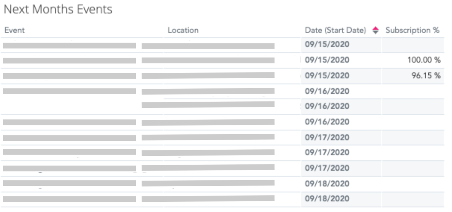452x212 pixels.
Task: Click the last 09/17/2020 date cell
Action: (327, 168)
